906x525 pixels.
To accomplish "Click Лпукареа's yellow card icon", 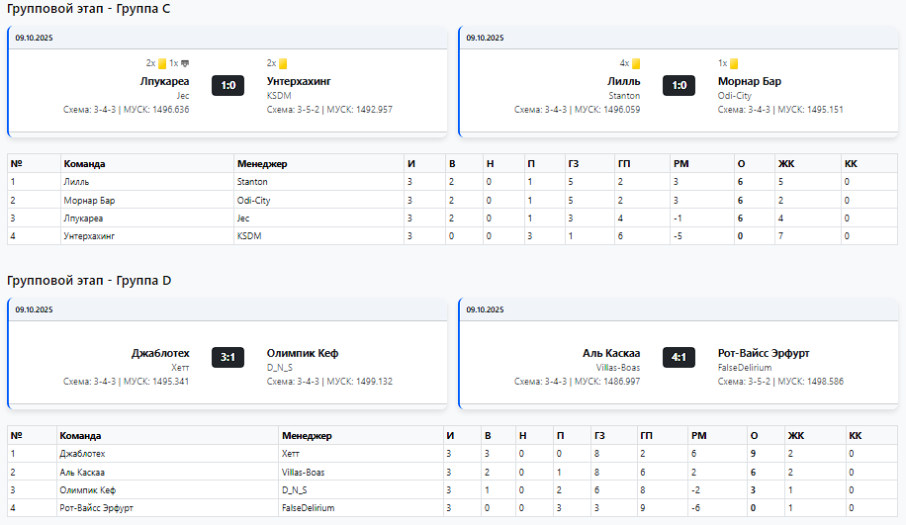I will (162, 63).
